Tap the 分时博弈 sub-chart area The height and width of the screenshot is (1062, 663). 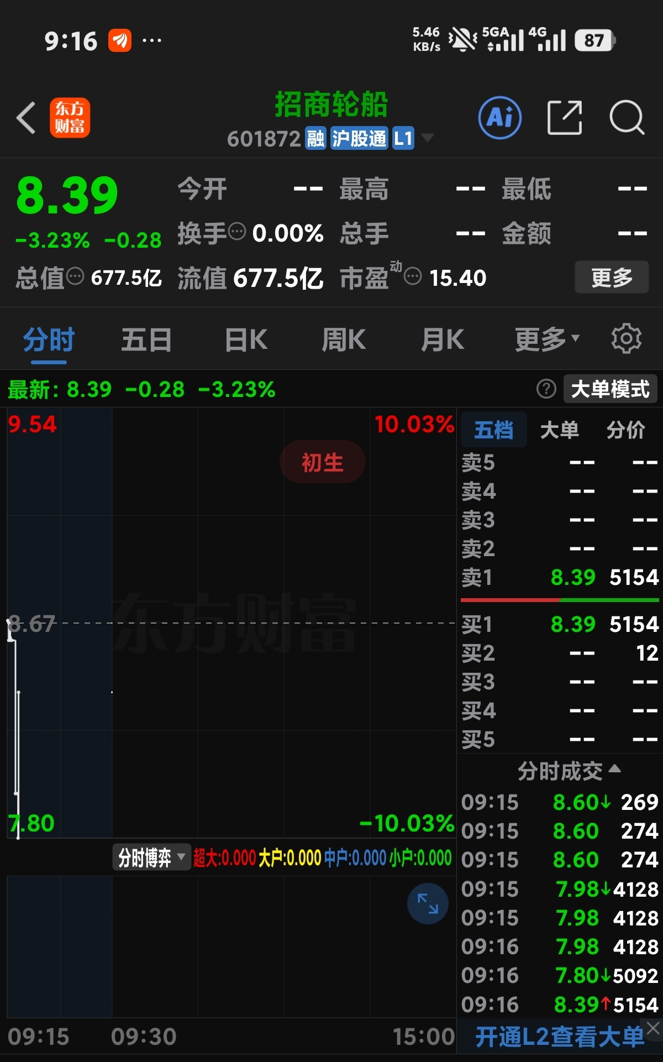pos(231,946)
